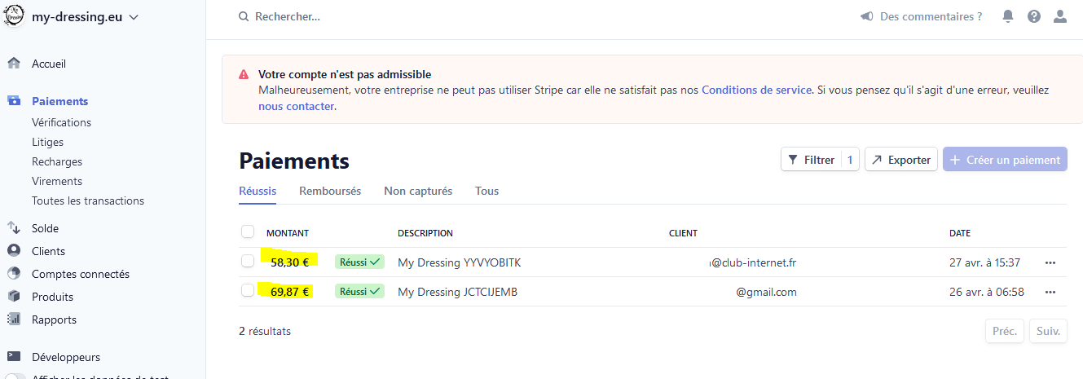The height and width of the screenshot is (379, 1083).
Task: Click the Clients person icon
Action: [14, 251]
